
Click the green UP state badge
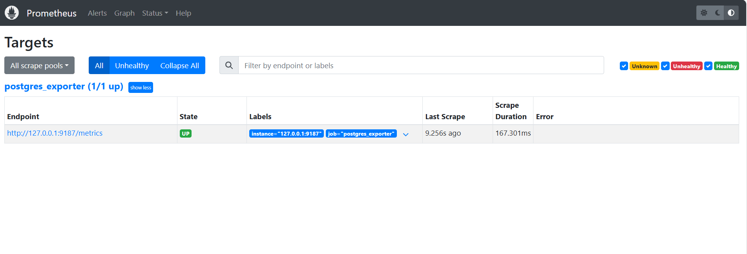pyautogui.click(x=186, y=134)
